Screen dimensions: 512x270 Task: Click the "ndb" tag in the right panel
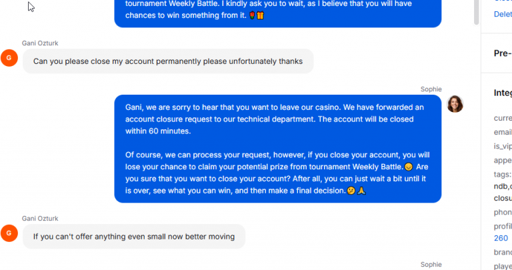click(x=500, y=186)
